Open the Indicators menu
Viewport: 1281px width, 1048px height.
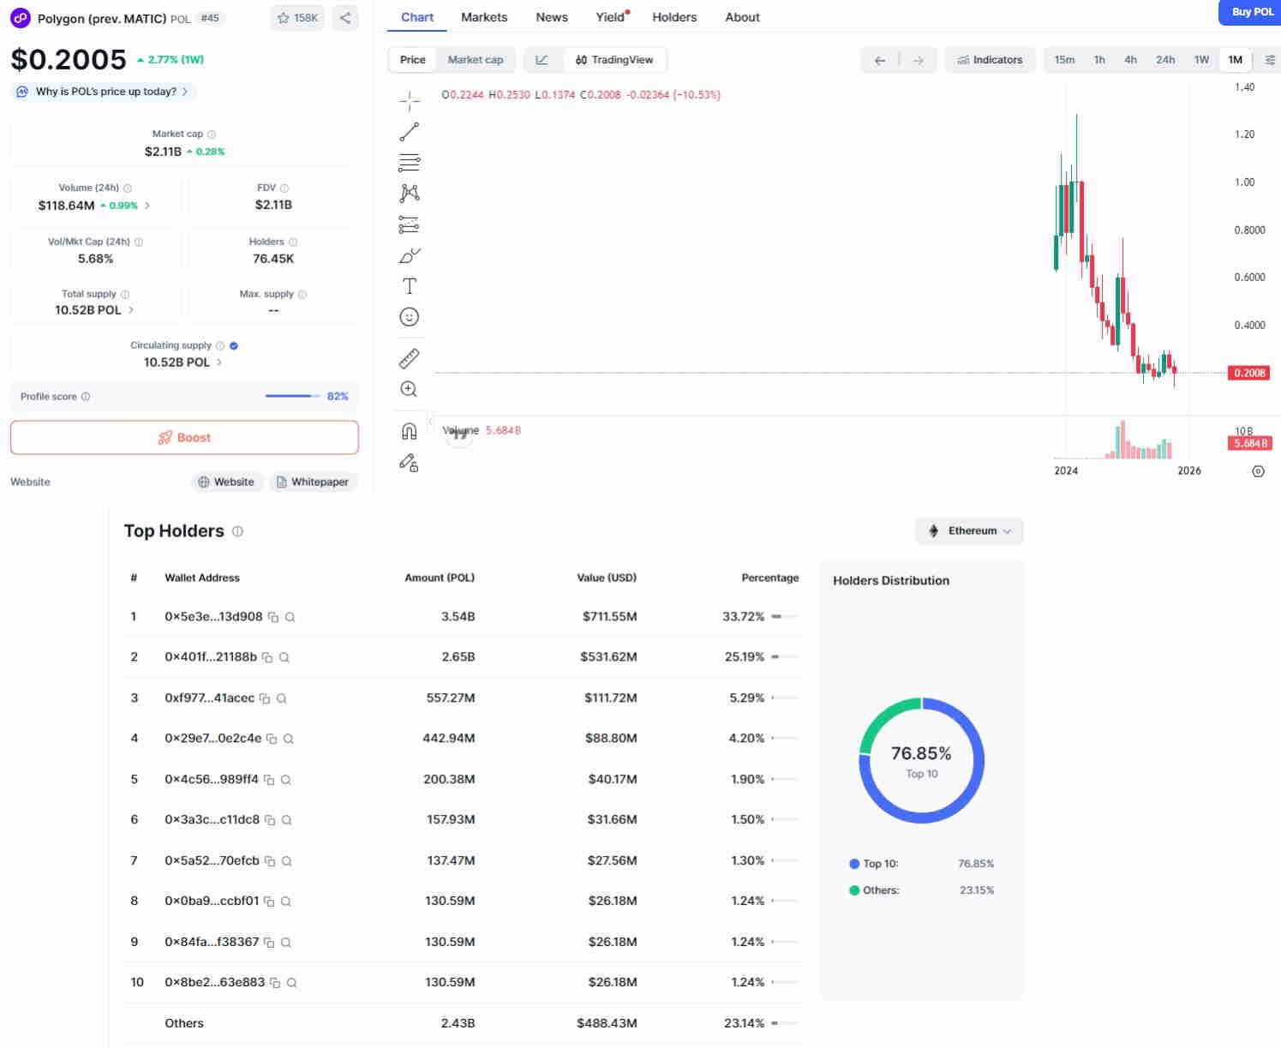(x=990, y=60)
